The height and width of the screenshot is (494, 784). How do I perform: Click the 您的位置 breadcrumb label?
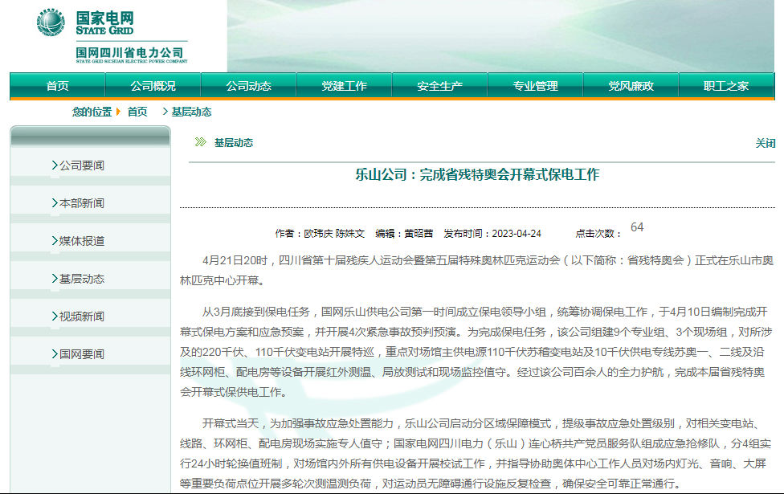(92, 112)
